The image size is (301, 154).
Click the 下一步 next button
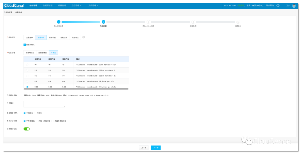(x=156, y=148)
